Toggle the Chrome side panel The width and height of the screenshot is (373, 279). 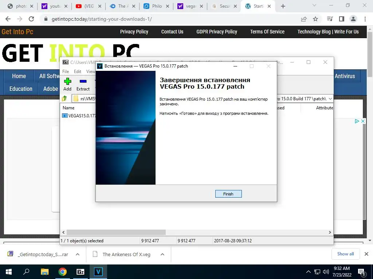(x=342, y=19)
